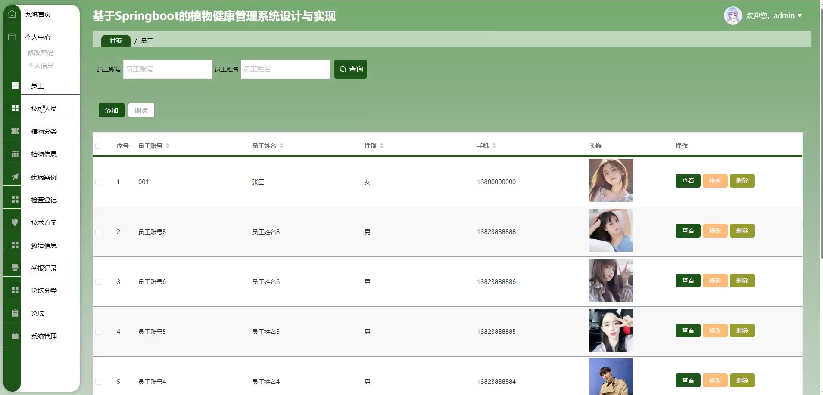
Task: Open the 植物信息 sidebar menu
Action: pos(44,154)
